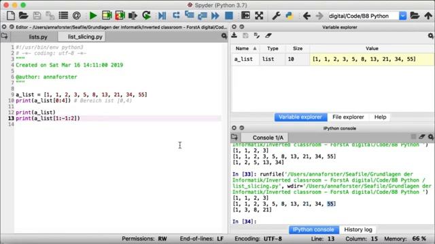Switch to the lists.py editor tab
The width and height of the screenshot is (435, 244).
click(38, 37)
